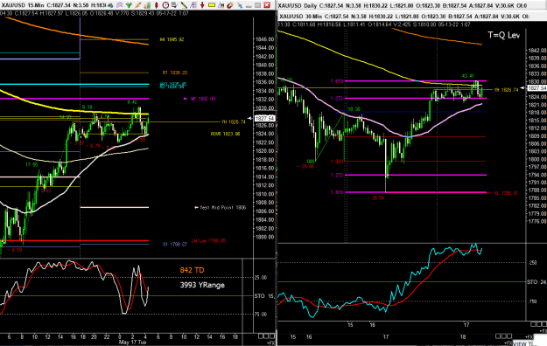Click the 'R1 1838.20' level label
Viewport: 547px width, 346px height.
pos(175,73)
